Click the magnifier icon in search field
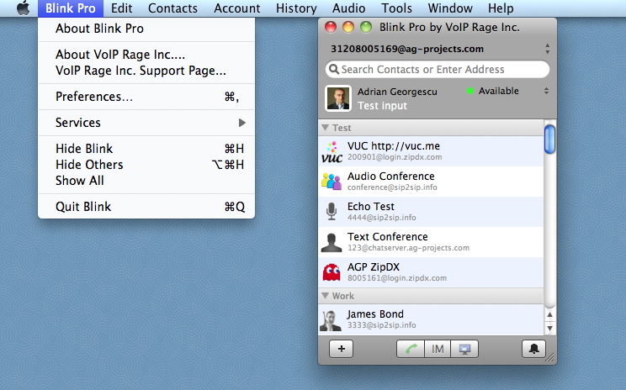Viewport: 626px width, 390px height. 334,70
